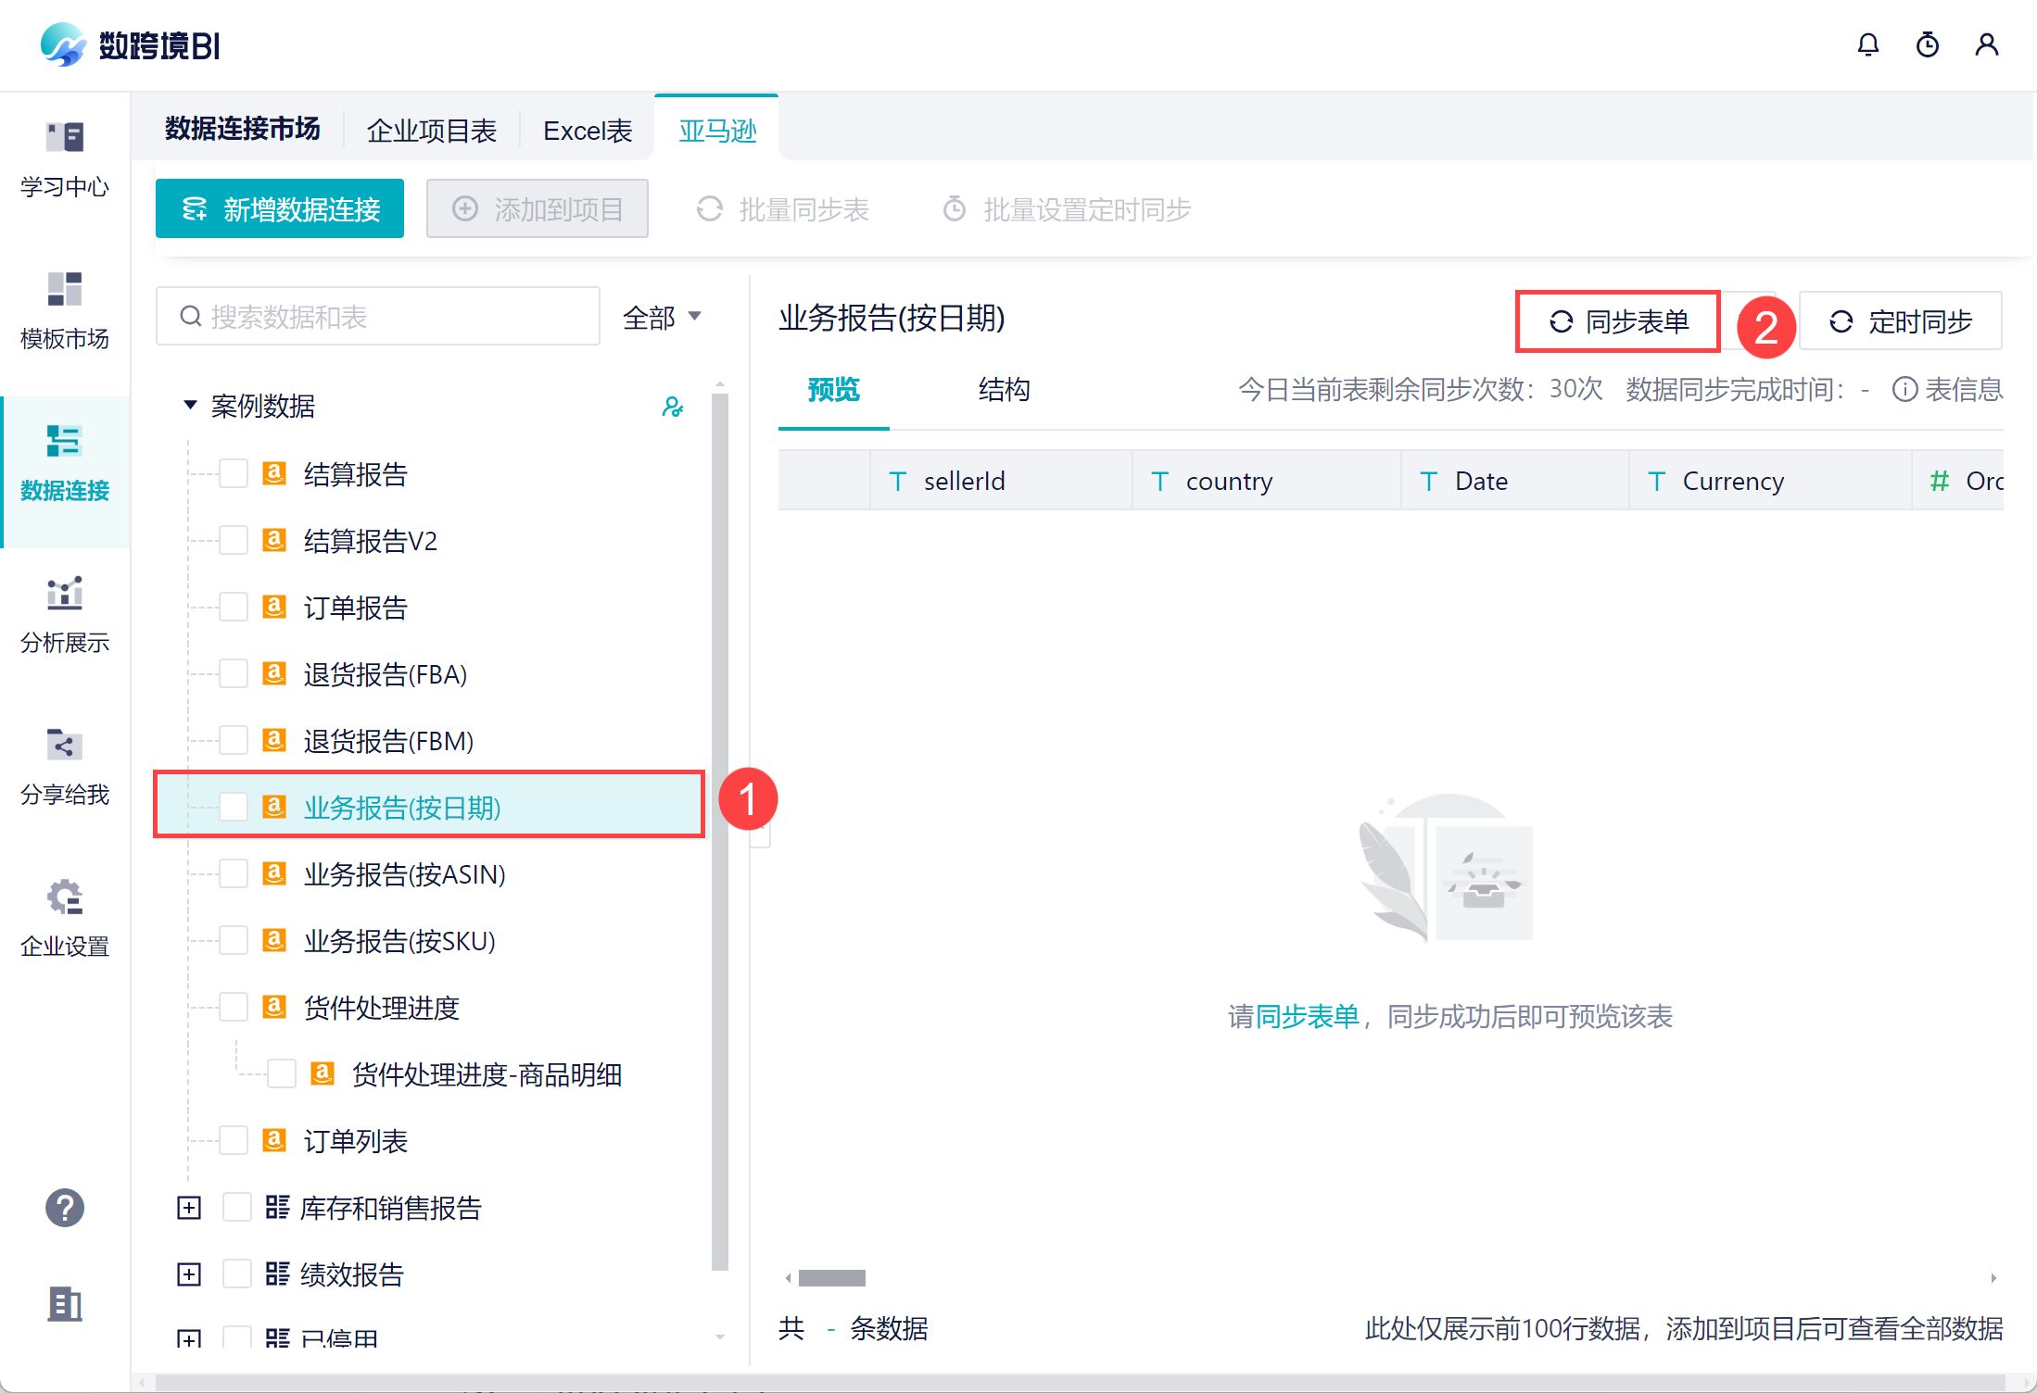The width and height of the screenshot is (2037, 1393).
Task: Click the 同步表单 button
Action: pyautogui.click(x=1618, y=321)
